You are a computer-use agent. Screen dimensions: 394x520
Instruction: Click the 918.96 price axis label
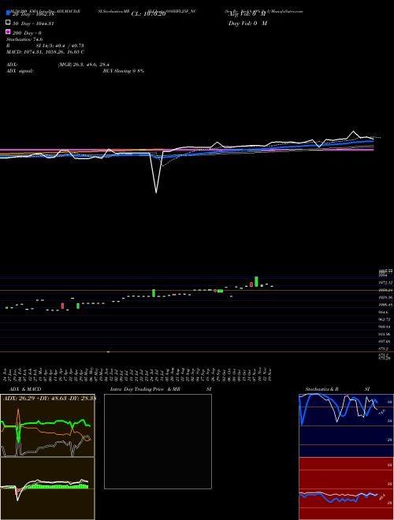[x=385, y=334]
